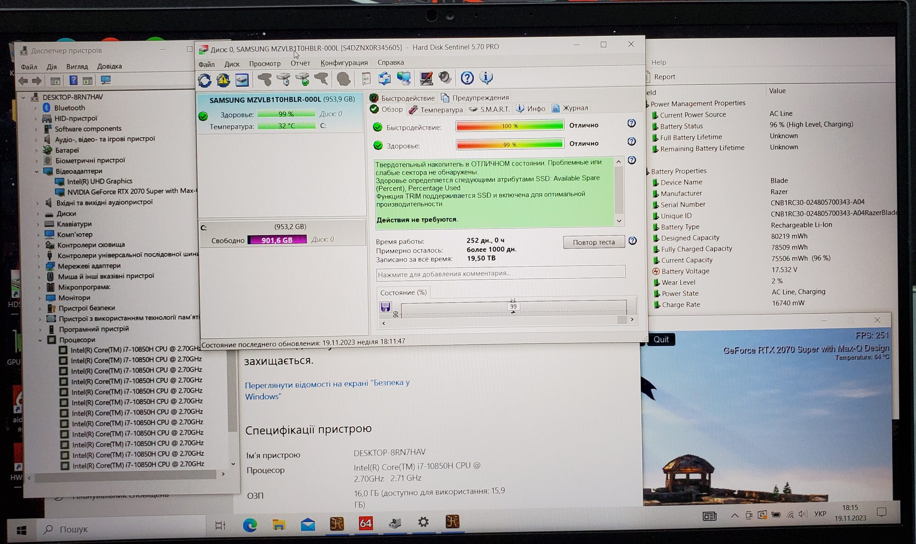Screen dimensions: 916x544
Task: Expand the Bluetooth device category
Action: (x=35, y=108)
